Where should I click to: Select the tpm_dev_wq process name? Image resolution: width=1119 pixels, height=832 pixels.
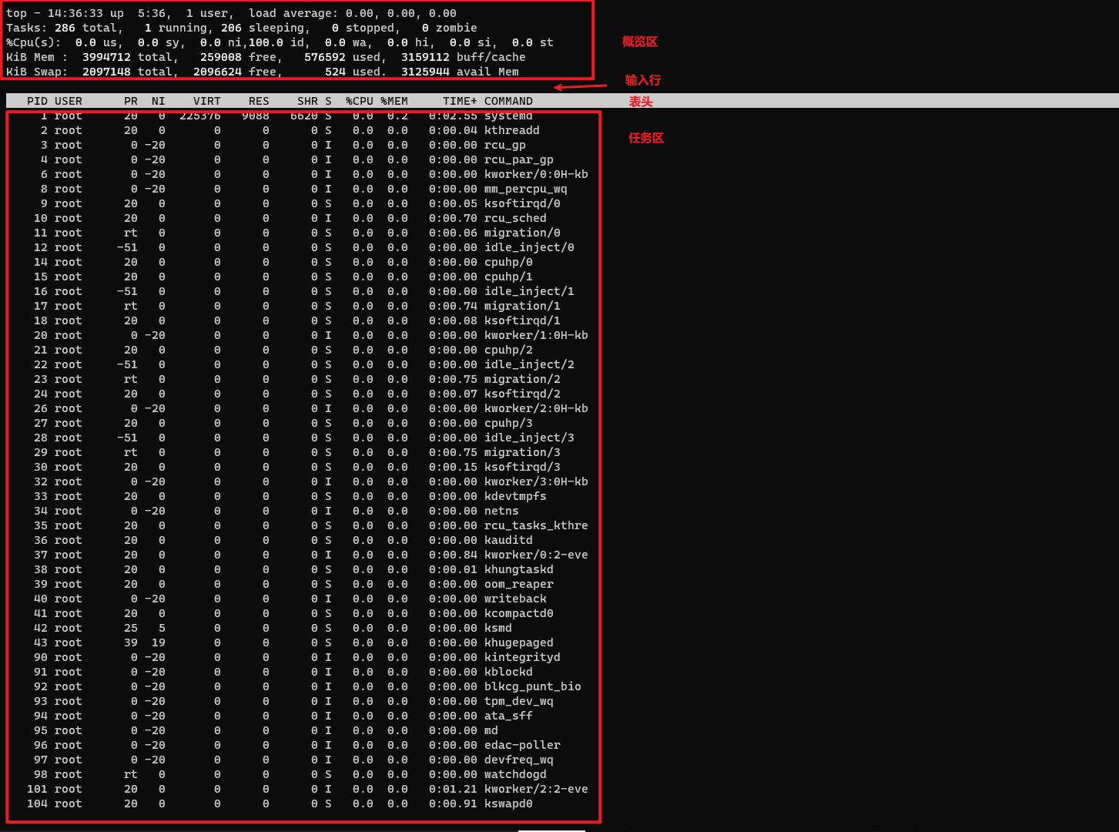click(x=519, y=701)
